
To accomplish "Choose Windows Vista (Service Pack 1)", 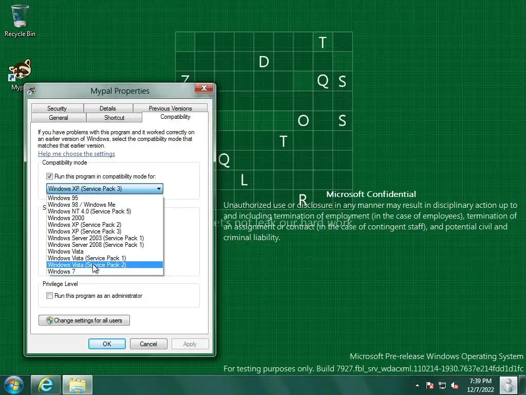I will point(105,258).
